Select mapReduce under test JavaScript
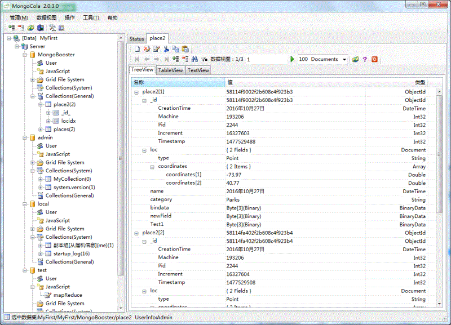Image resolution: width=451 pixels, height=325 pixels. [68, 295]
